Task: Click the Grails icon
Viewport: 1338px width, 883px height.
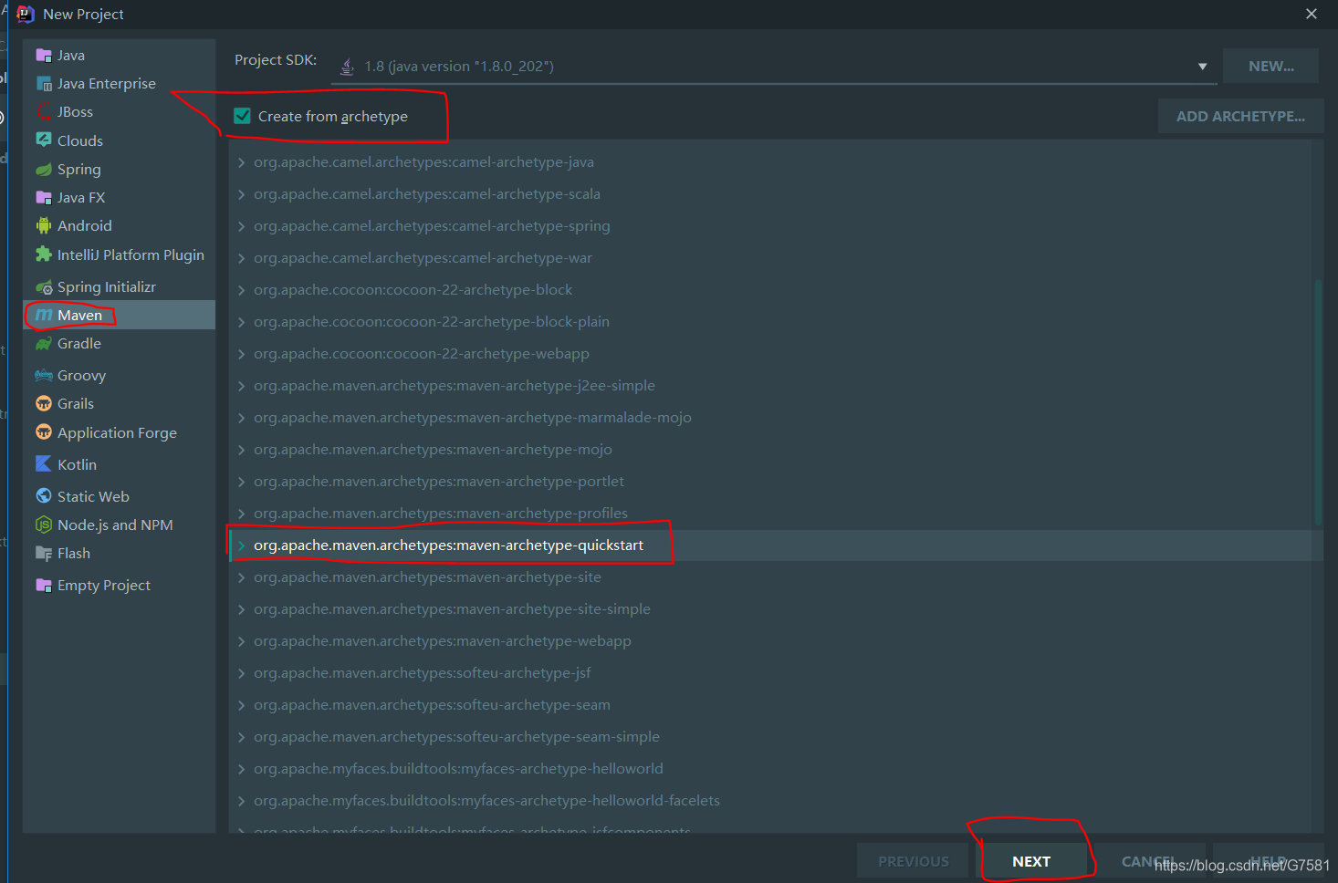Action: [43, 403]
